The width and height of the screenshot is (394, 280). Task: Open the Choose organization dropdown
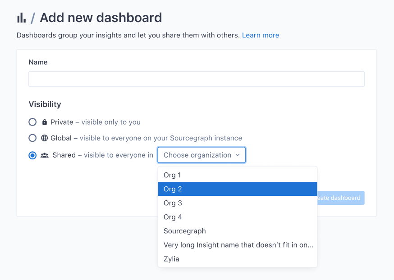click(202, 155)
